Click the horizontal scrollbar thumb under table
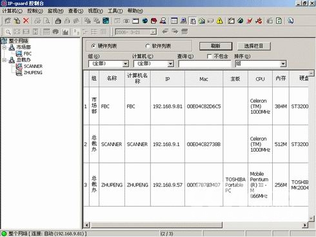 tap(157, 225)
